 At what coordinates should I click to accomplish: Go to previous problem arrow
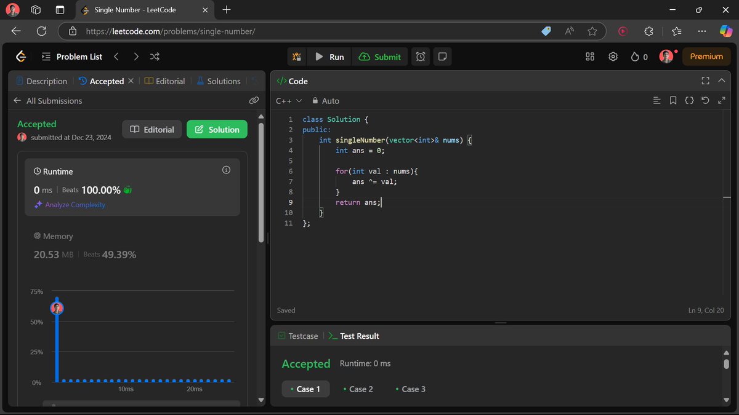[x=116, y=57]
